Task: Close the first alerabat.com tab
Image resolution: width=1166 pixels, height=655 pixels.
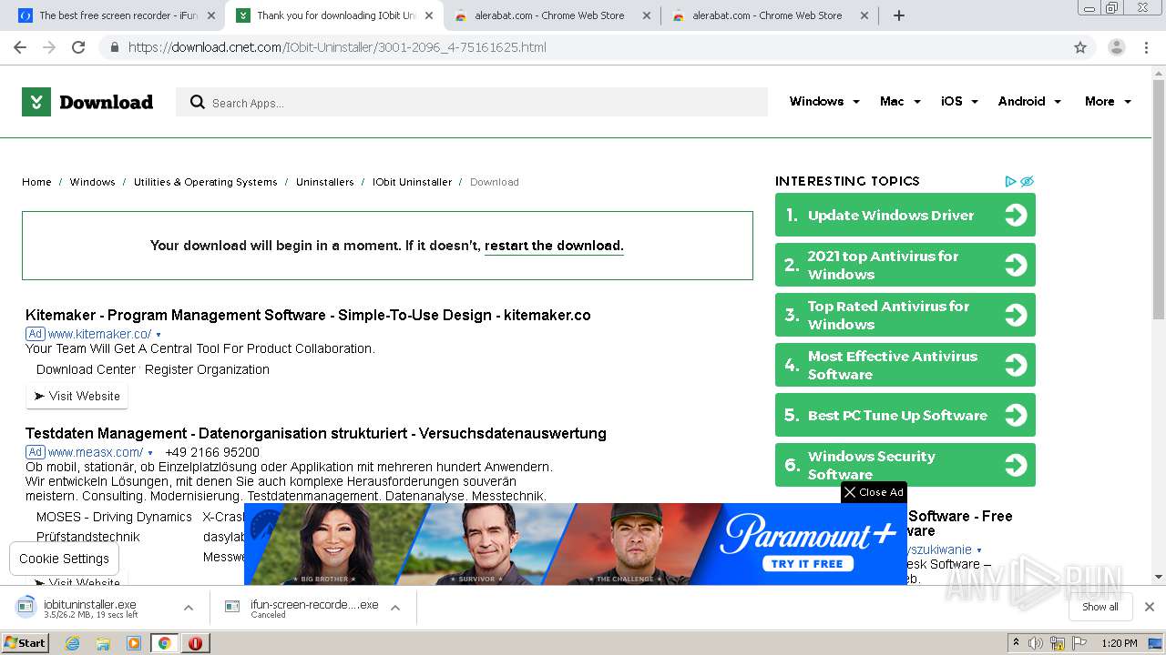Action: click(x=647, y=15)
